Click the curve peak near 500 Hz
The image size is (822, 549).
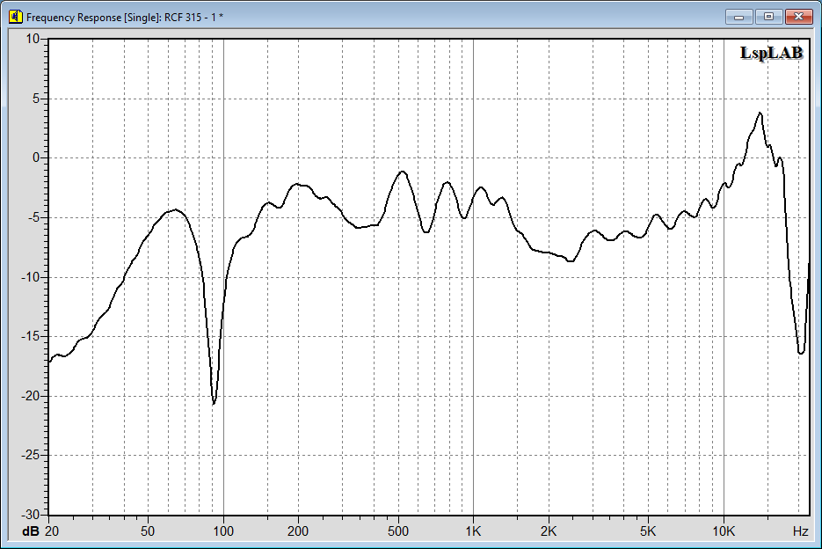(x=402, y=172)
